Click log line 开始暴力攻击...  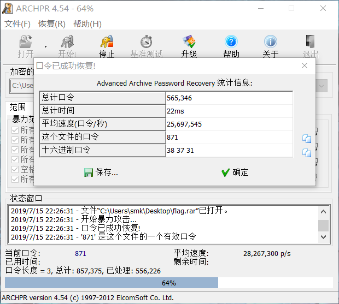[74, 219]
